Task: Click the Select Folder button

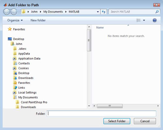Action: click(117, 121)
